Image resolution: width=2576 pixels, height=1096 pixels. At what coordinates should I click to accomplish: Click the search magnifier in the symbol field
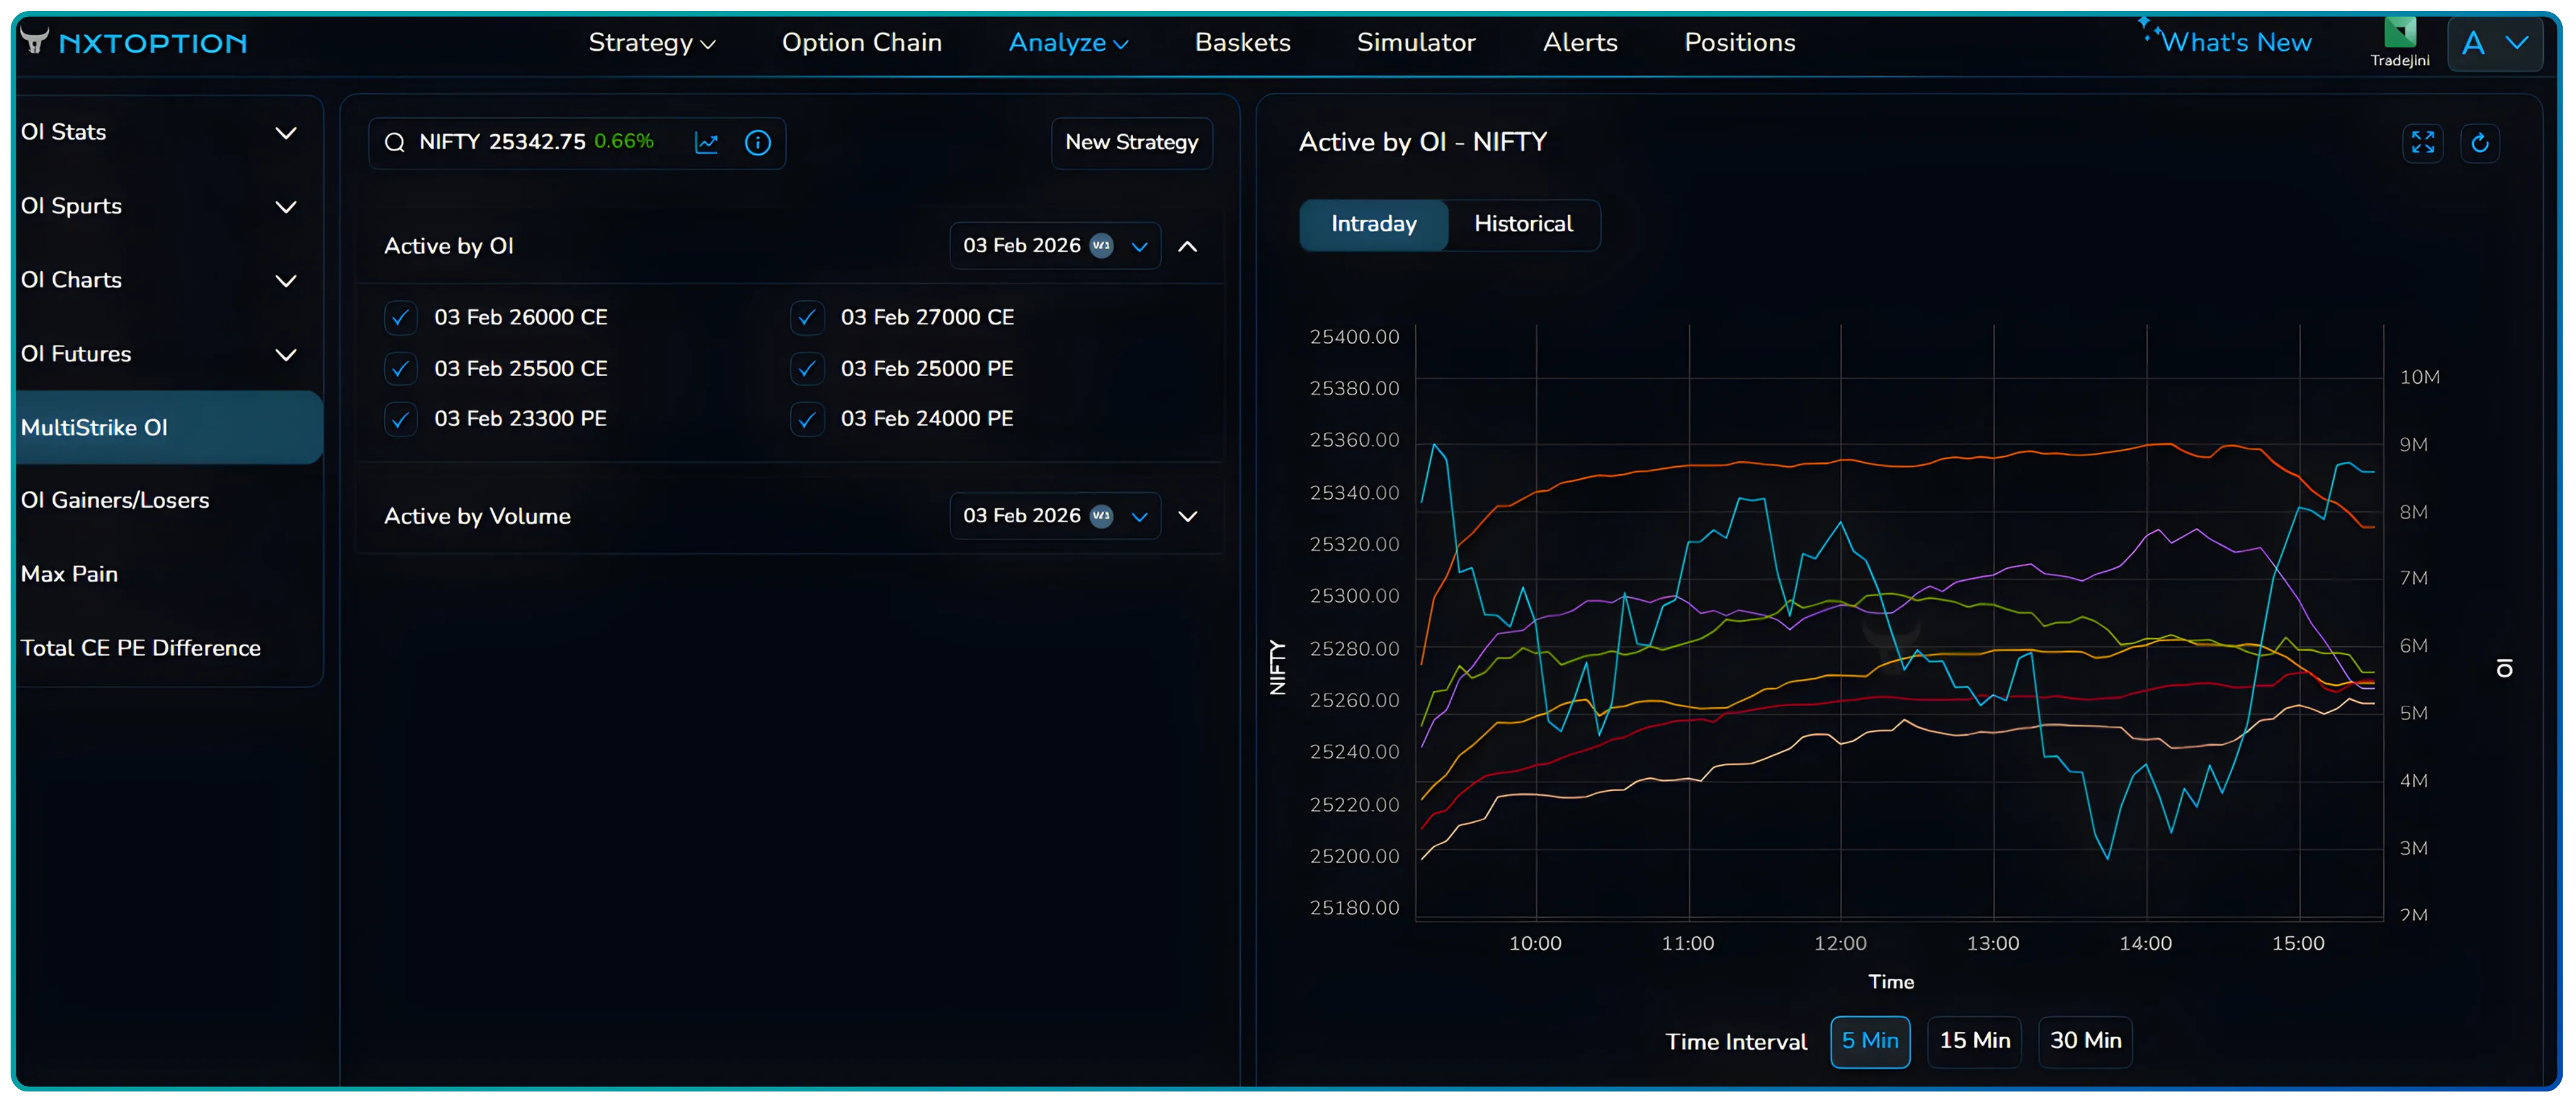tap(395, 143)
